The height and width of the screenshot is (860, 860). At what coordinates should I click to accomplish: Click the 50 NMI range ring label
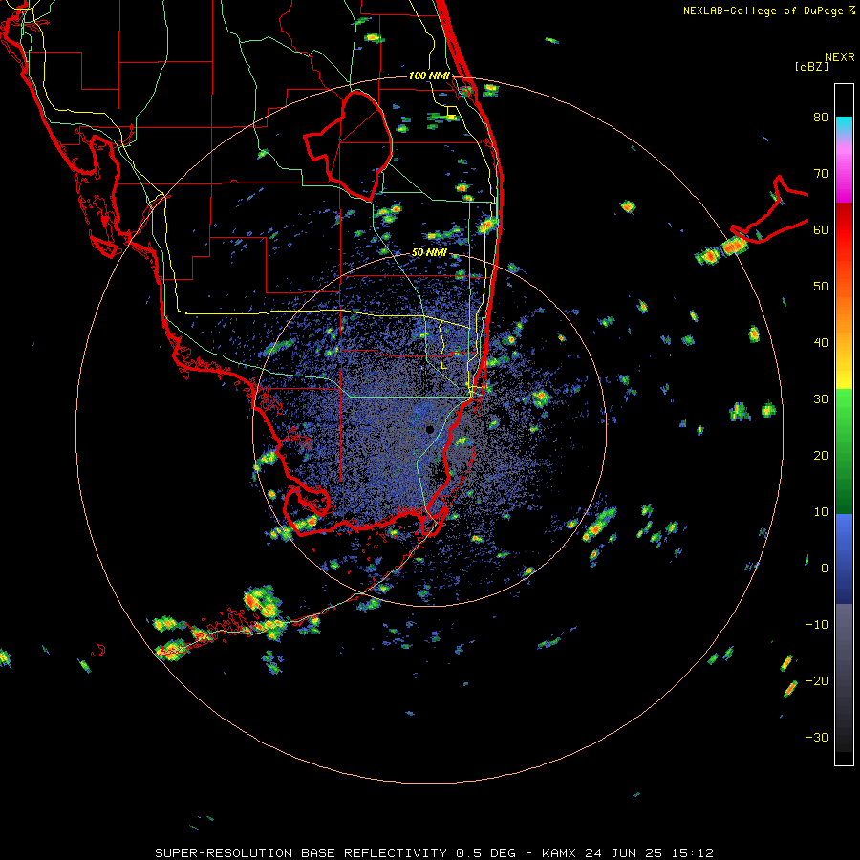429,253
